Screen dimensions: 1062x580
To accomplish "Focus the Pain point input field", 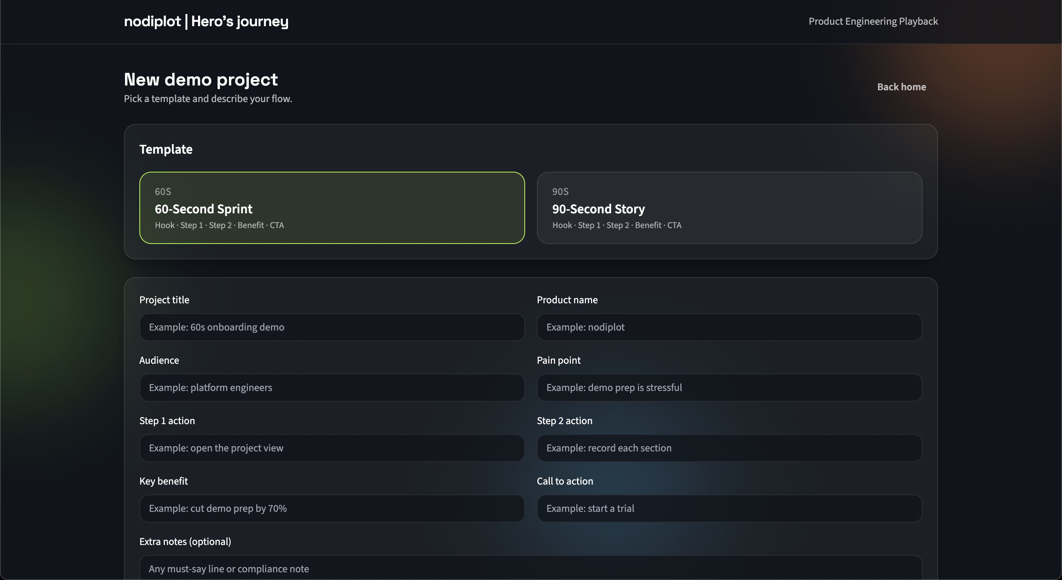I will (730, 387).
